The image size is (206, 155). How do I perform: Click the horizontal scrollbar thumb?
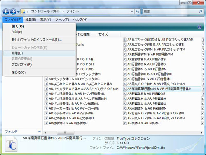(66, 133)
